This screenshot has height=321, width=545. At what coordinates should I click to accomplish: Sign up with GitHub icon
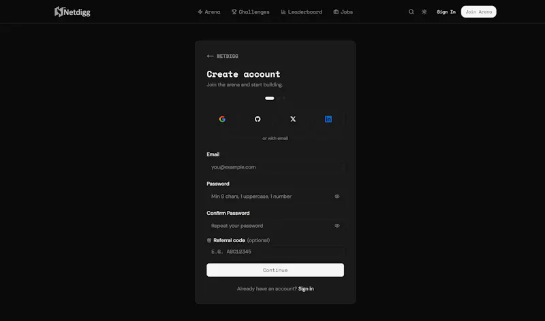258,119
